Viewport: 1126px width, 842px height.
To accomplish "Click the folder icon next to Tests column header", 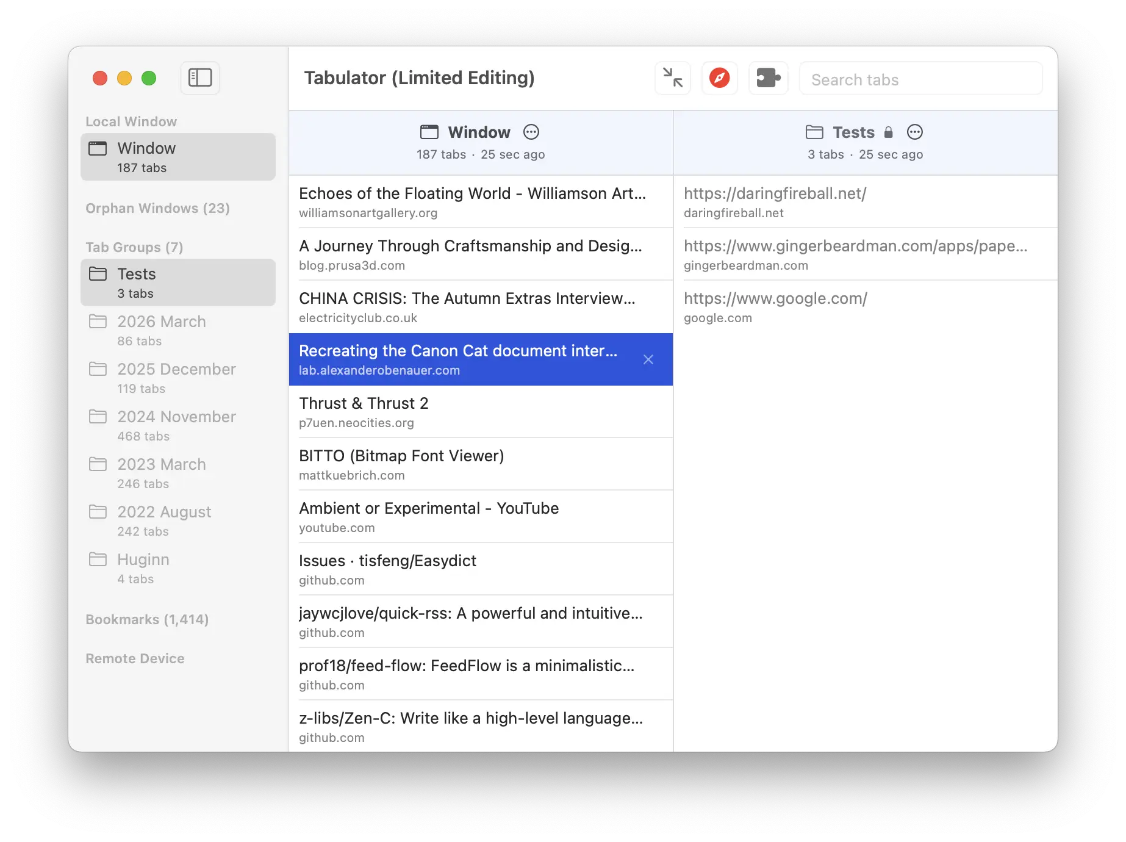I will tap(814, 132).
